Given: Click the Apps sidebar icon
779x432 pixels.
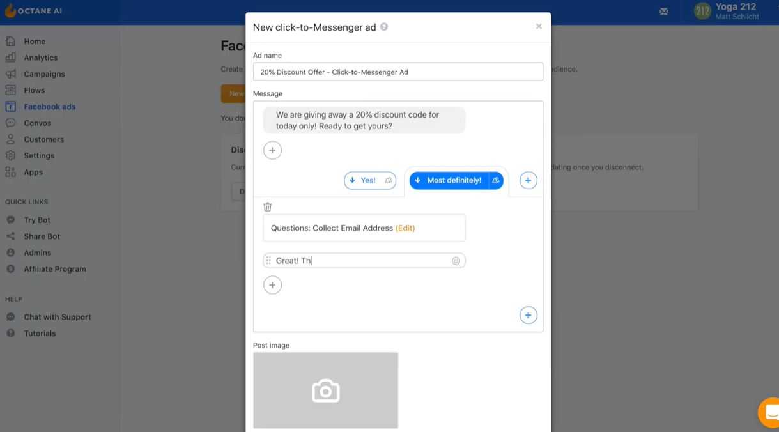Looking at the screenshot, I should [x=11, y=171].
